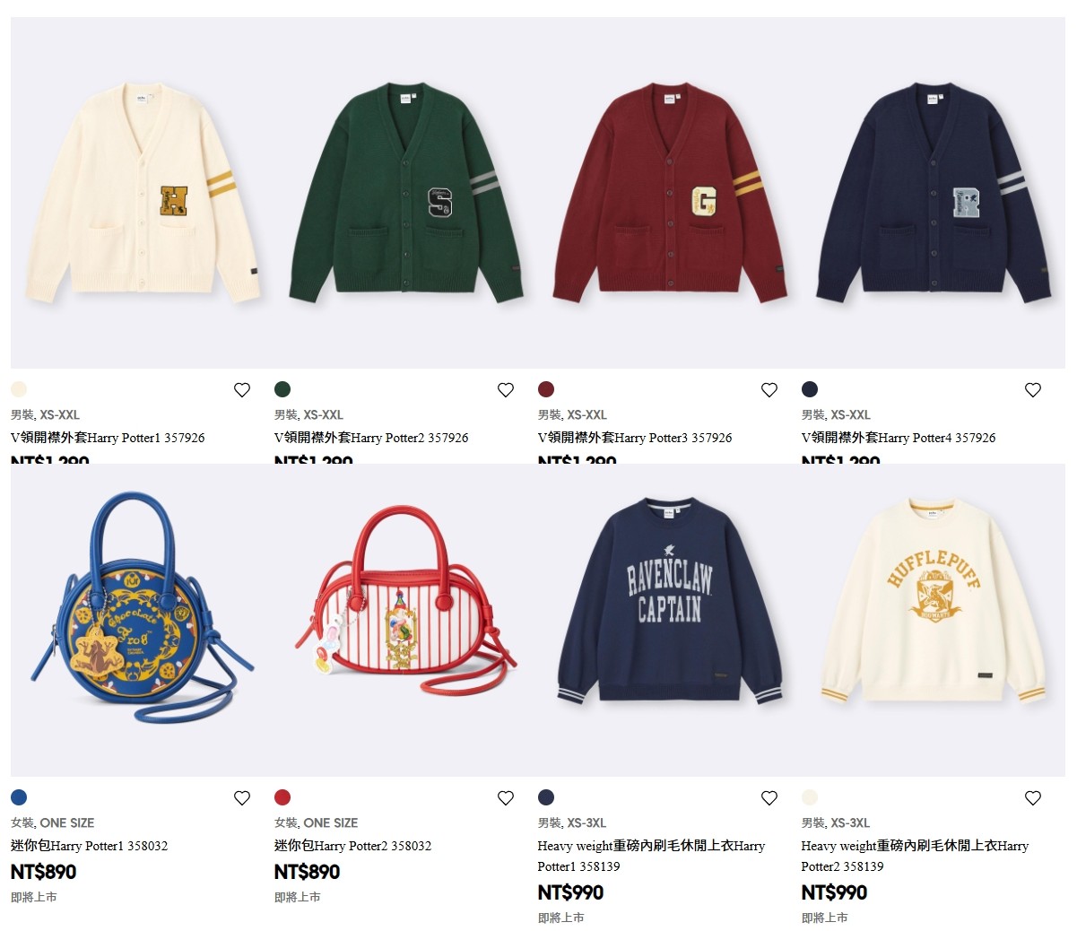Viewport: 1077px width, 931px height.
Task: Select the red mini bag color swatch
Action: [x=282, y=797]
